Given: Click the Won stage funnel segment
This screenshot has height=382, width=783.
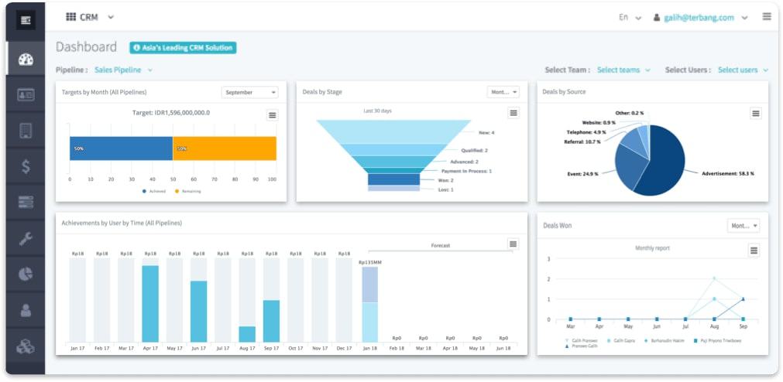Looking at the screenshot, I should [x=393, y=179].
